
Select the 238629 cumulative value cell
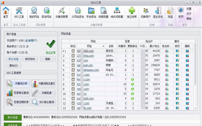coord(154,65)
